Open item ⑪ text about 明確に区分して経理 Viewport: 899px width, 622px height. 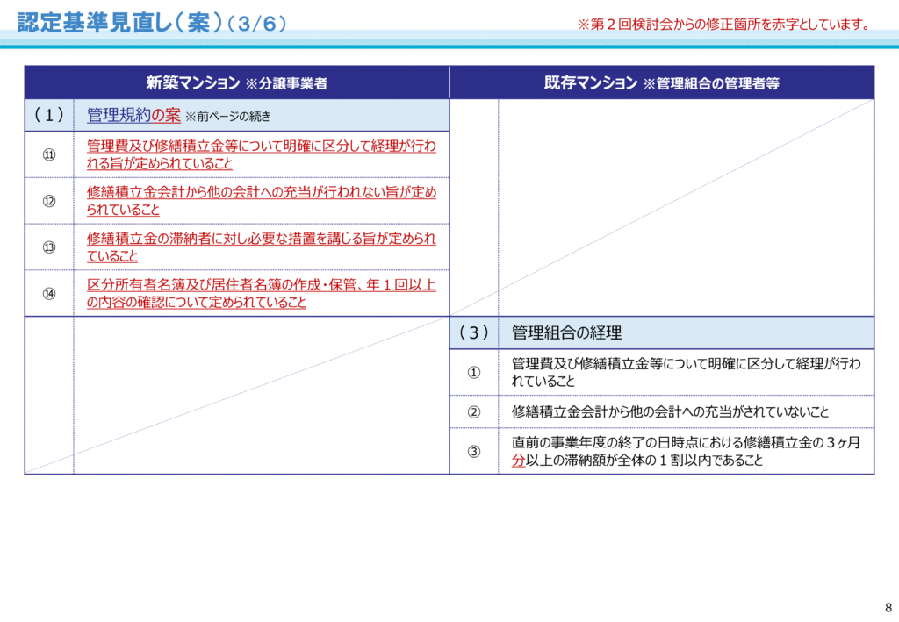click(x=261, y=154)
